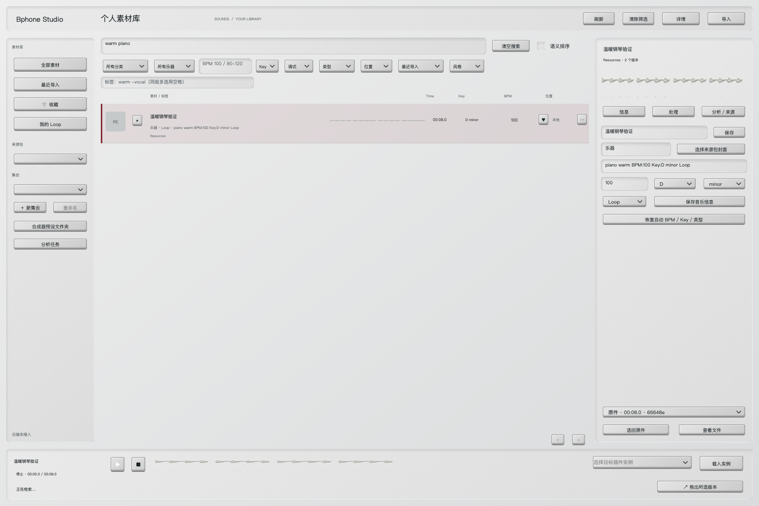The height and width of the screenshot is (506, 759).
Task: Open the row's three-dot more menu
Action: click(582, 120)
